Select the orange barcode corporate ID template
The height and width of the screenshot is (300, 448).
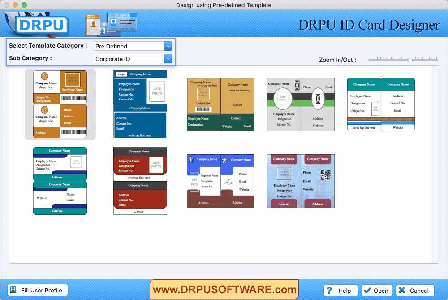[x=60, y=104]
